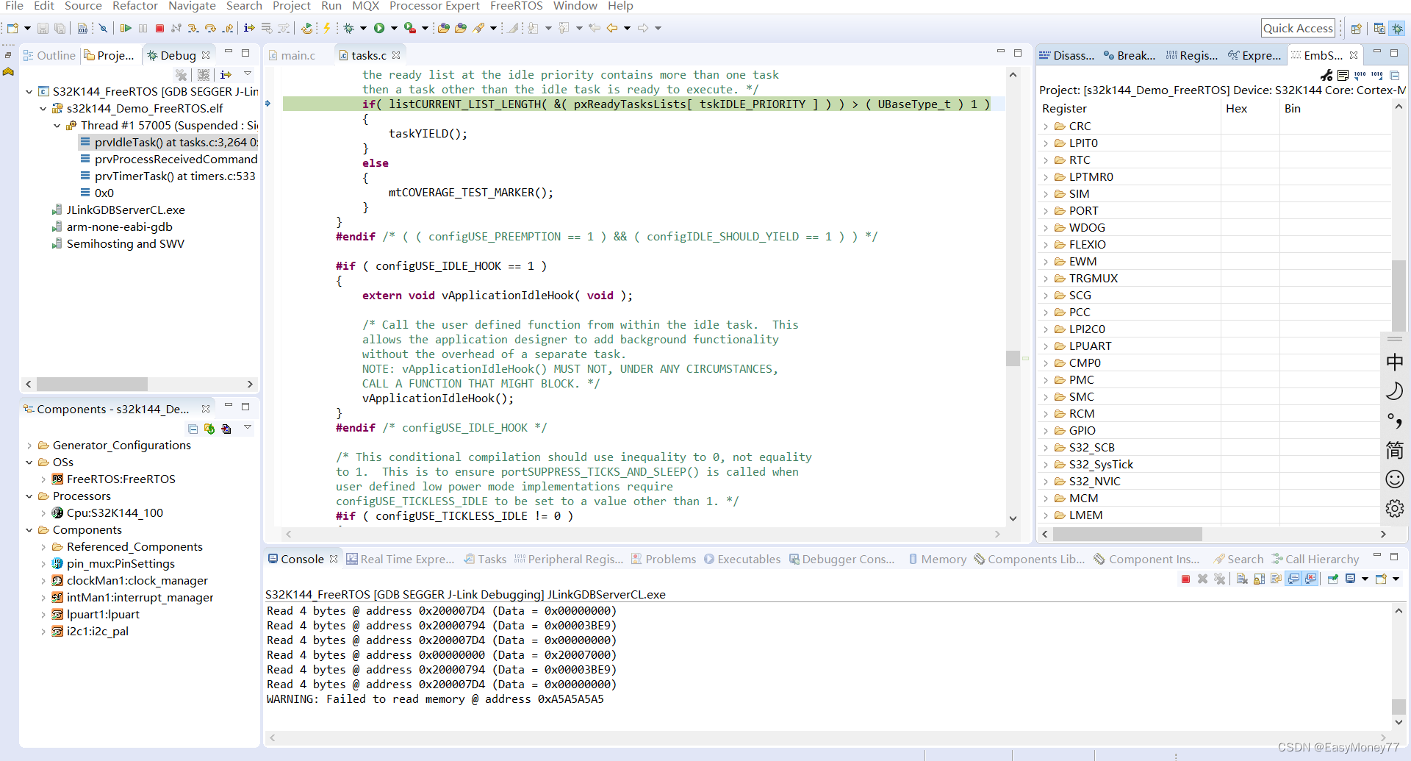Expand the GPIO register group

tap(1046, 430)
